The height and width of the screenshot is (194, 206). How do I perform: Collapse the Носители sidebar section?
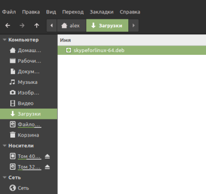(x=5, y=146)
